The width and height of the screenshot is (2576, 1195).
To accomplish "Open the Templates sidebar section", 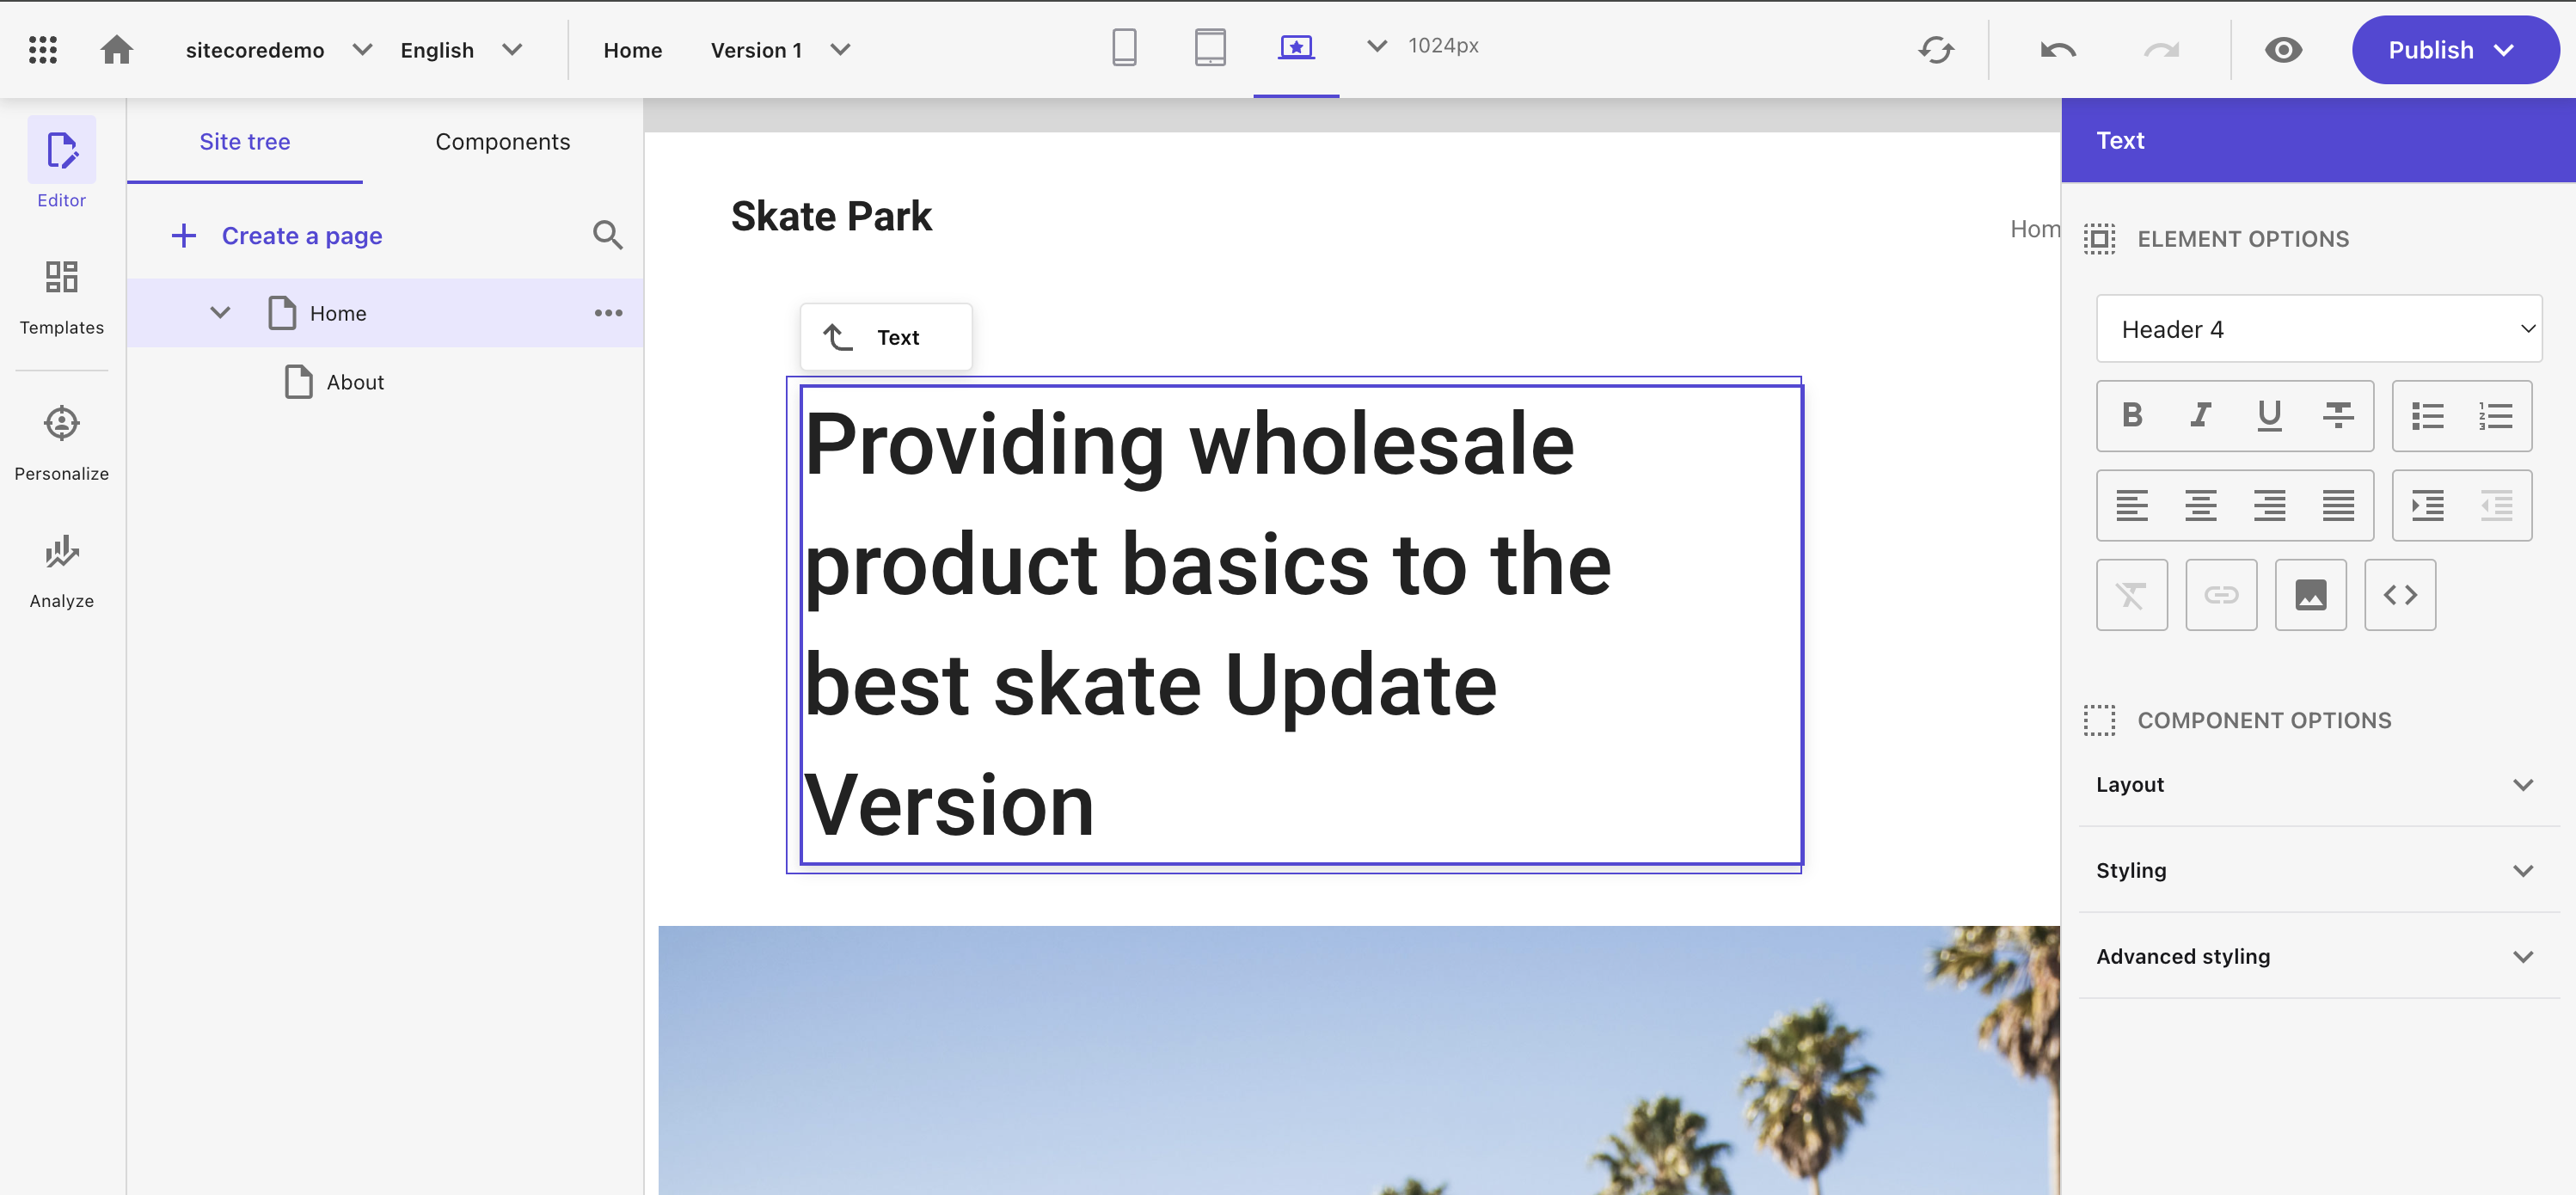I will point(62,298).
